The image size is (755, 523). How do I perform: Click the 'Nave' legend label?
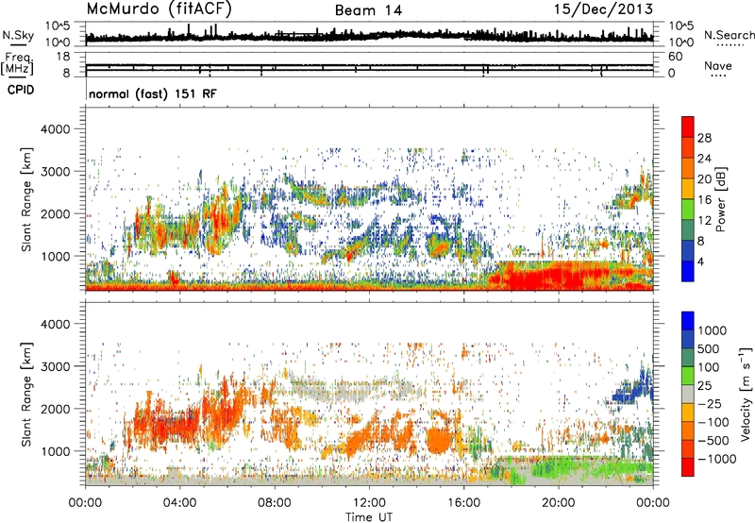[717, 65]
